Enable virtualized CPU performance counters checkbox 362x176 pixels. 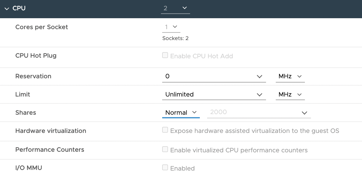[x=165, y=149]
